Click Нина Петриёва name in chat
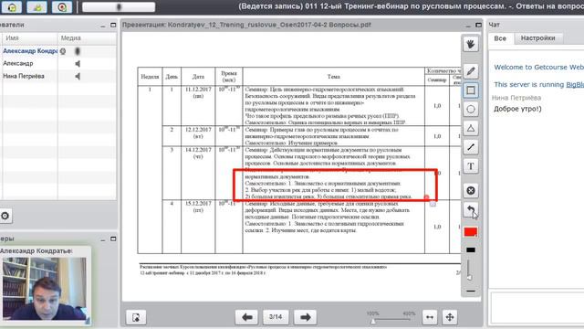This screenshot has width=584, height=329. tap(516, 98)
